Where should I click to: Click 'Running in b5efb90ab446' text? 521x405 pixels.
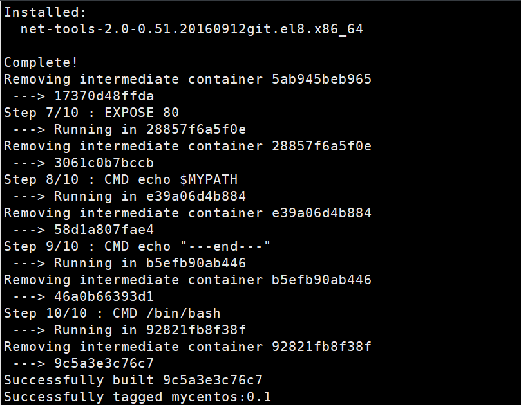[149, 263]
